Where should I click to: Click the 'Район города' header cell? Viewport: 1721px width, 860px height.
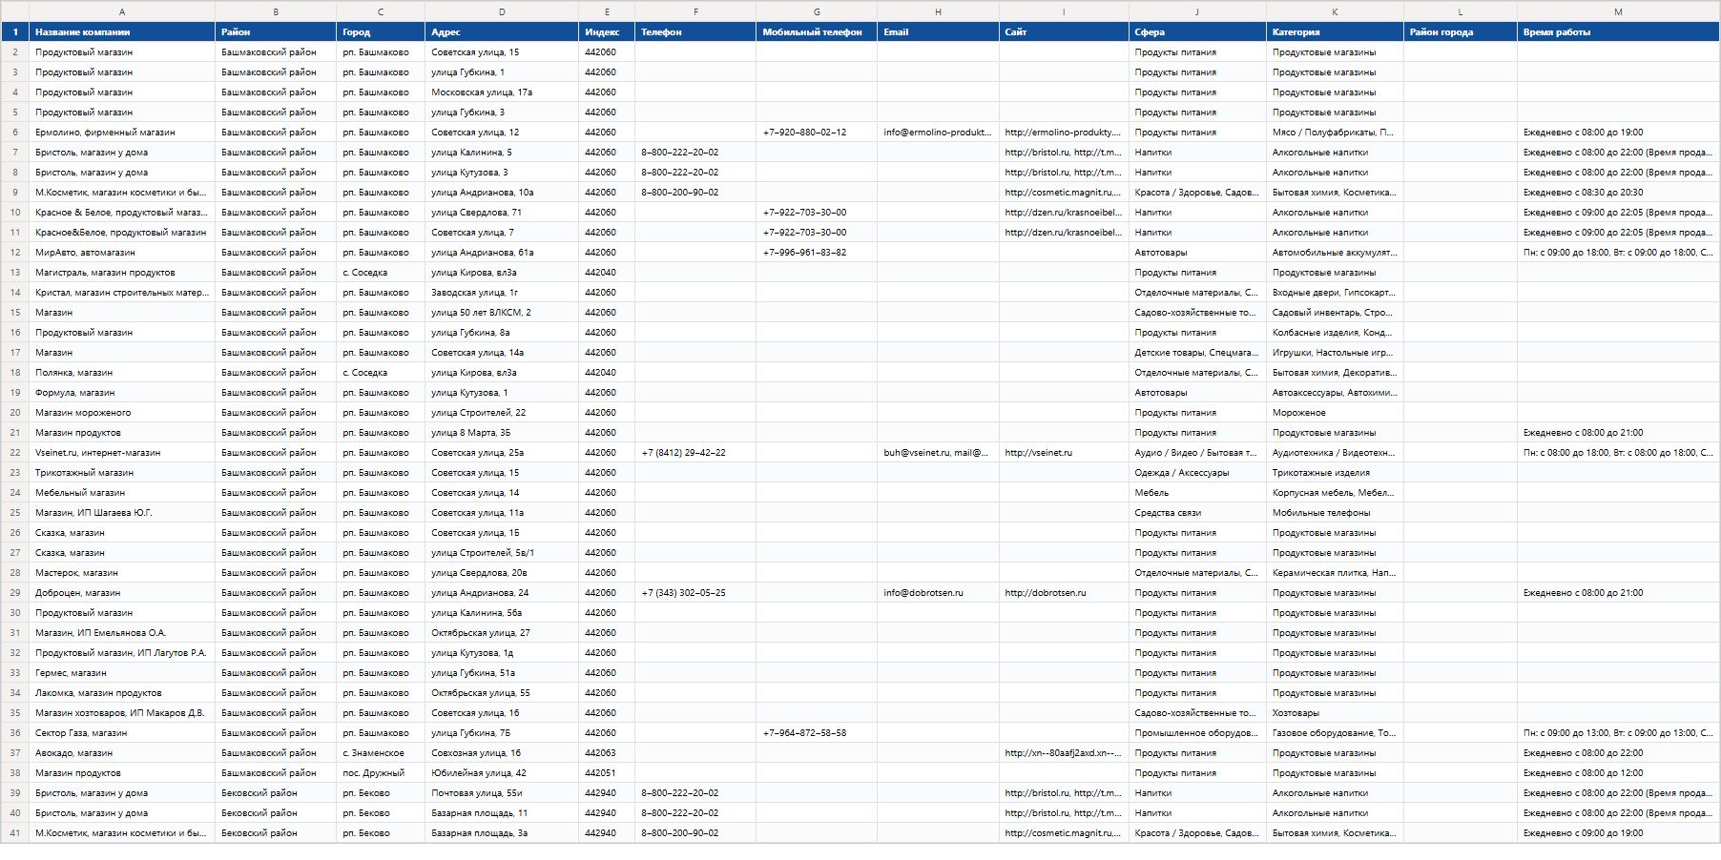1461,32
